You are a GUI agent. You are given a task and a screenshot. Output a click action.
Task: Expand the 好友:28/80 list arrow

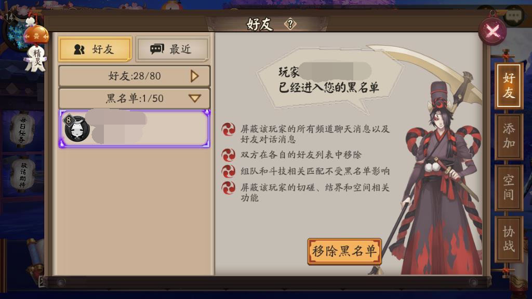click(x=194, y=76)
